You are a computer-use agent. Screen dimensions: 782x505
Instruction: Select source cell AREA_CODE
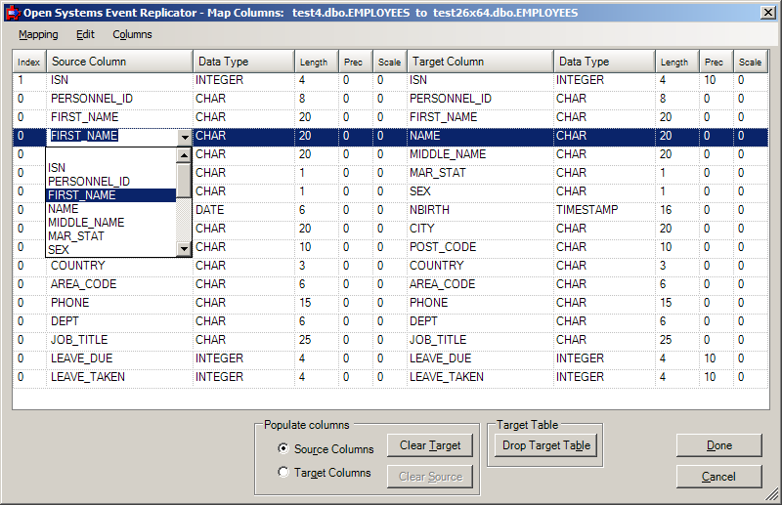[x=119, y=284]
